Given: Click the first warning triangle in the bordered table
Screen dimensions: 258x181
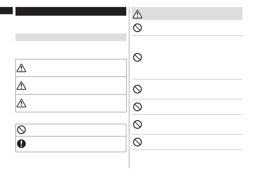Looking at the screenshot, I should (21, 68).
